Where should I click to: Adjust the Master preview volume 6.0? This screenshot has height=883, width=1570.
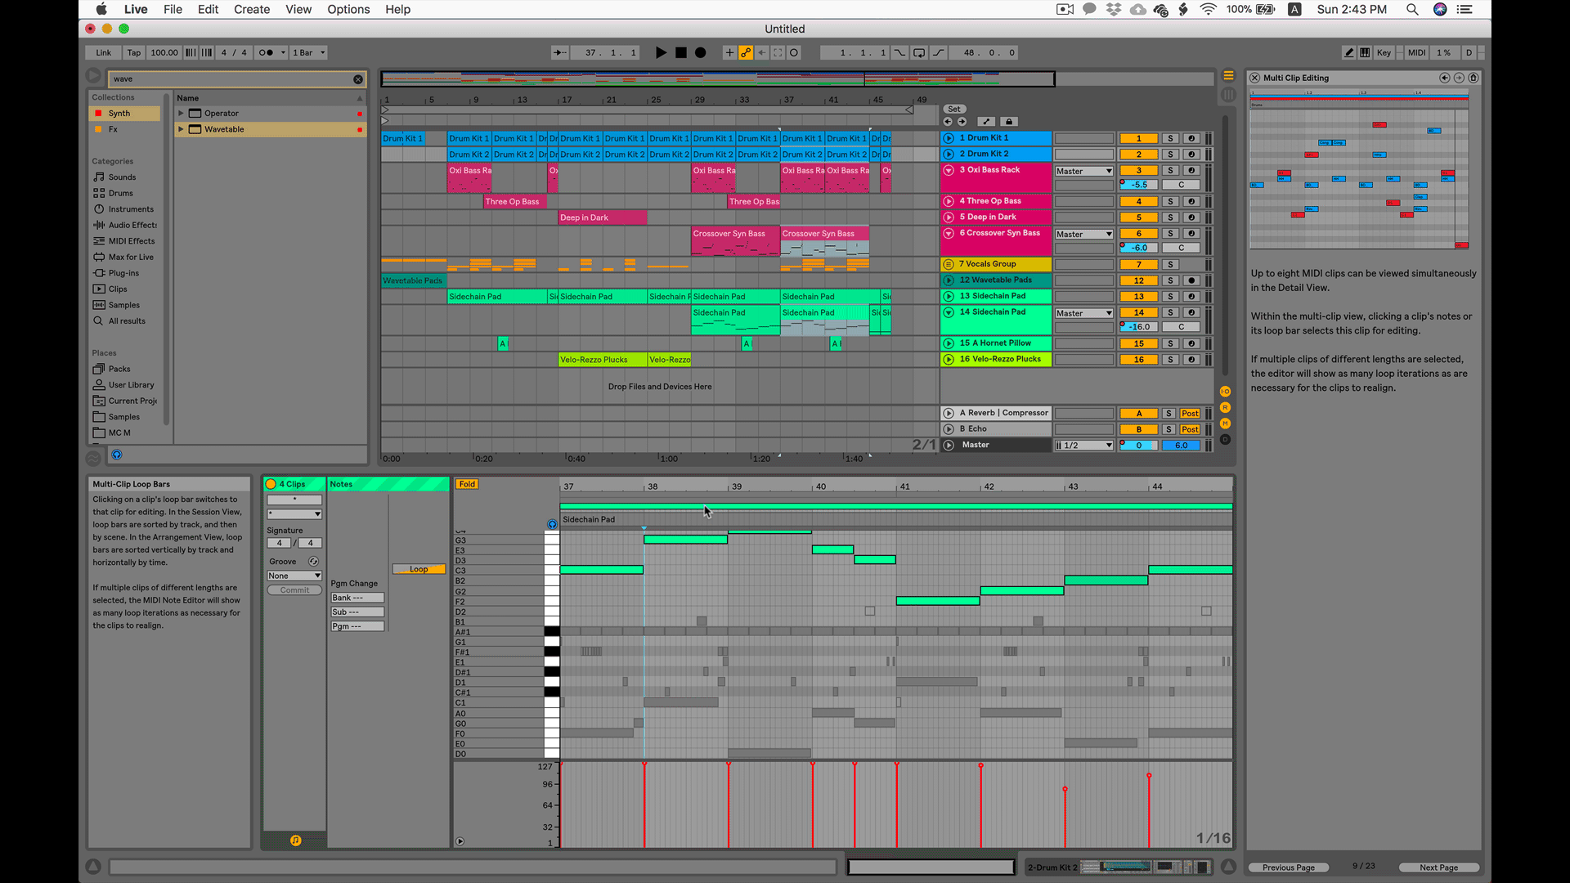click(1181, 446)
